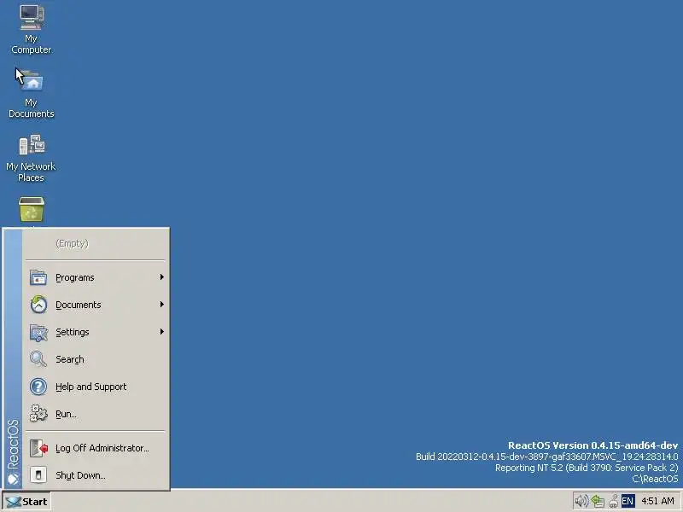This screenshot has height=512, width=683.
Task: Open the Settings menu entry
Action: (x=96, y=332)
